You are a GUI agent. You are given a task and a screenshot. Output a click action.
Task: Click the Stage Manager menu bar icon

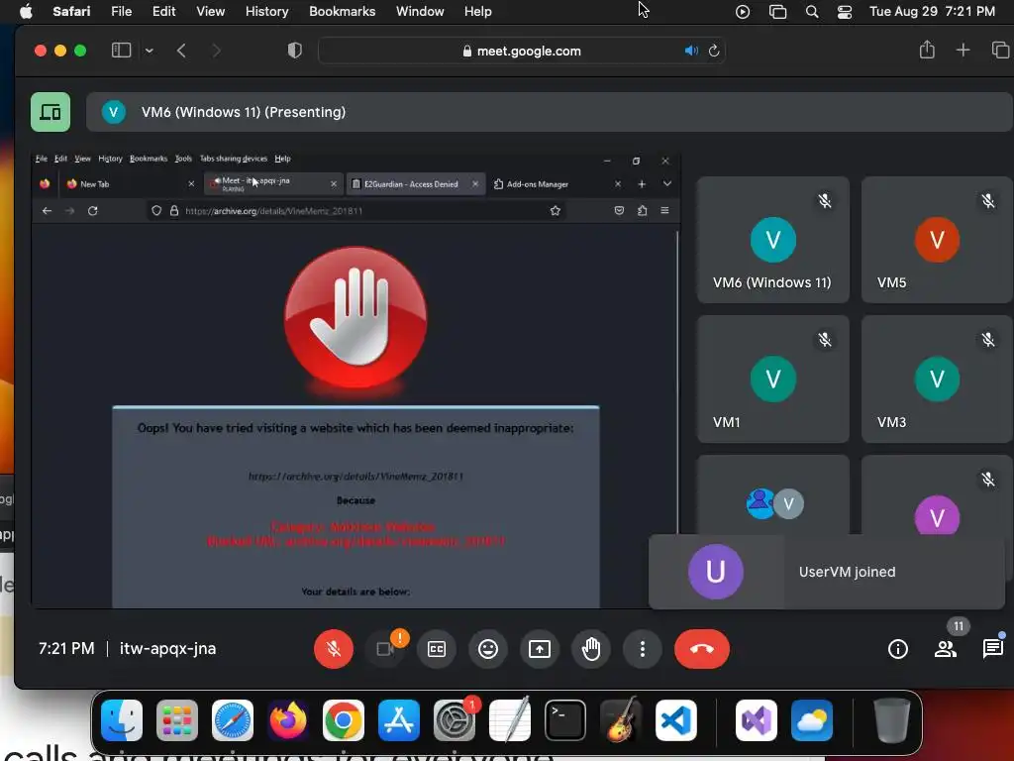[778, 12]
